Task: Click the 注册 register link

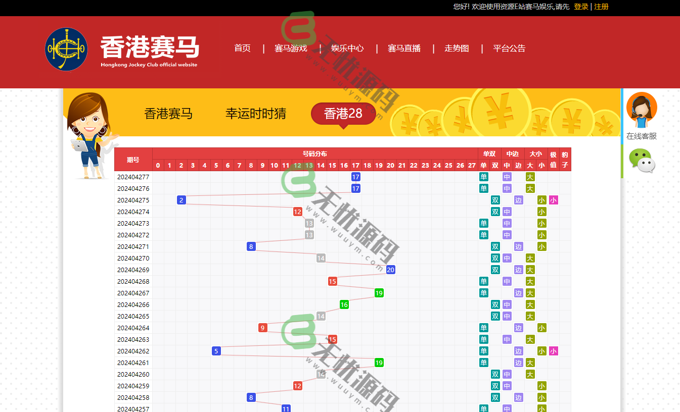Action: pos(601,7)
